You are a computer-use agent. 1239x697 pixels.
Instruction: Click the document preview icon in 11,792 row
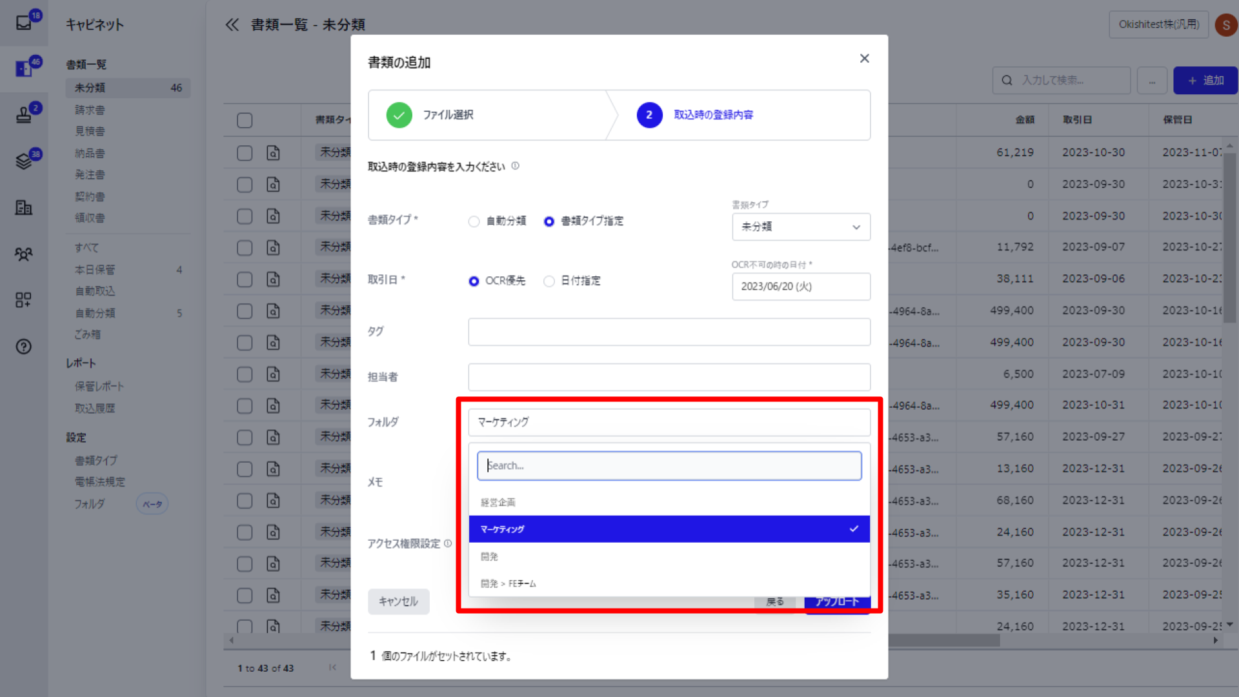point(274,248)
